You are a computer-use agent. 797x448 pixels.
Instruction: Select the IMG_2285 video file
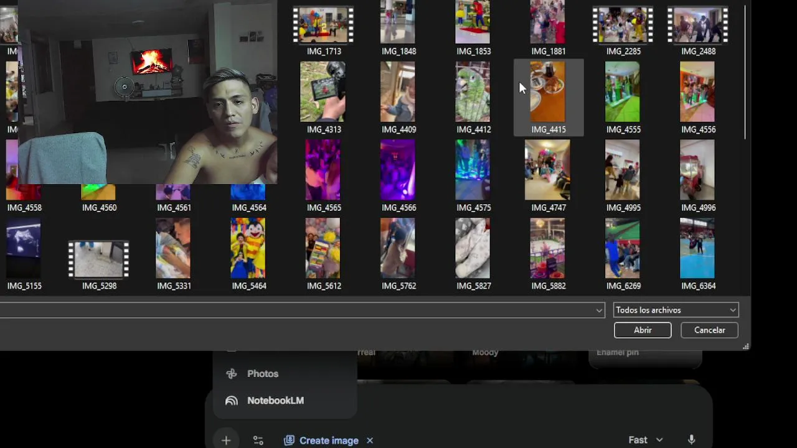[623, 25]
